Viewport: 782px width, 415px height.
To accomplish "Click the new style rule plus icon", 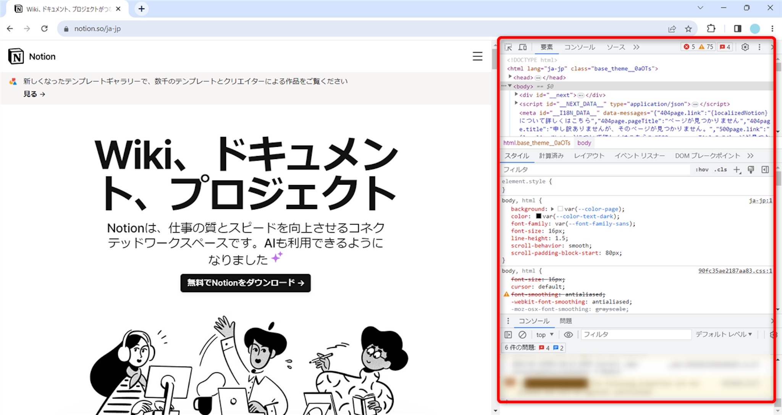I will [737, 170].
